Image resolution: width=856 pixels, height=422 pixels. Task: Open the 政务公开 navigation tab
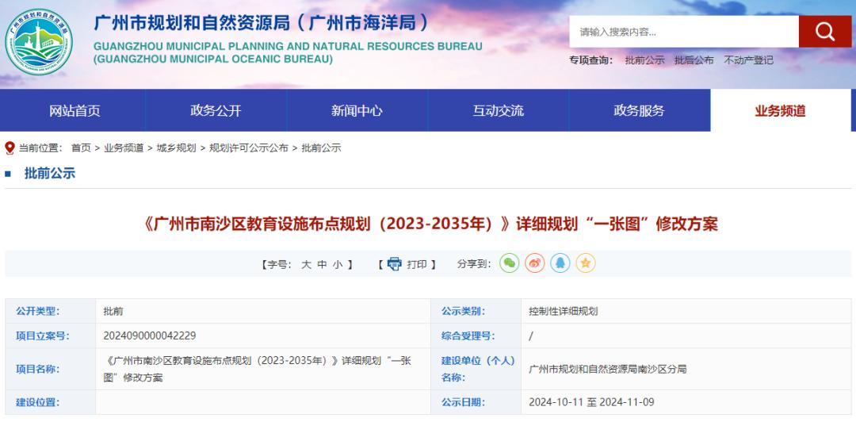click(216, 111)
